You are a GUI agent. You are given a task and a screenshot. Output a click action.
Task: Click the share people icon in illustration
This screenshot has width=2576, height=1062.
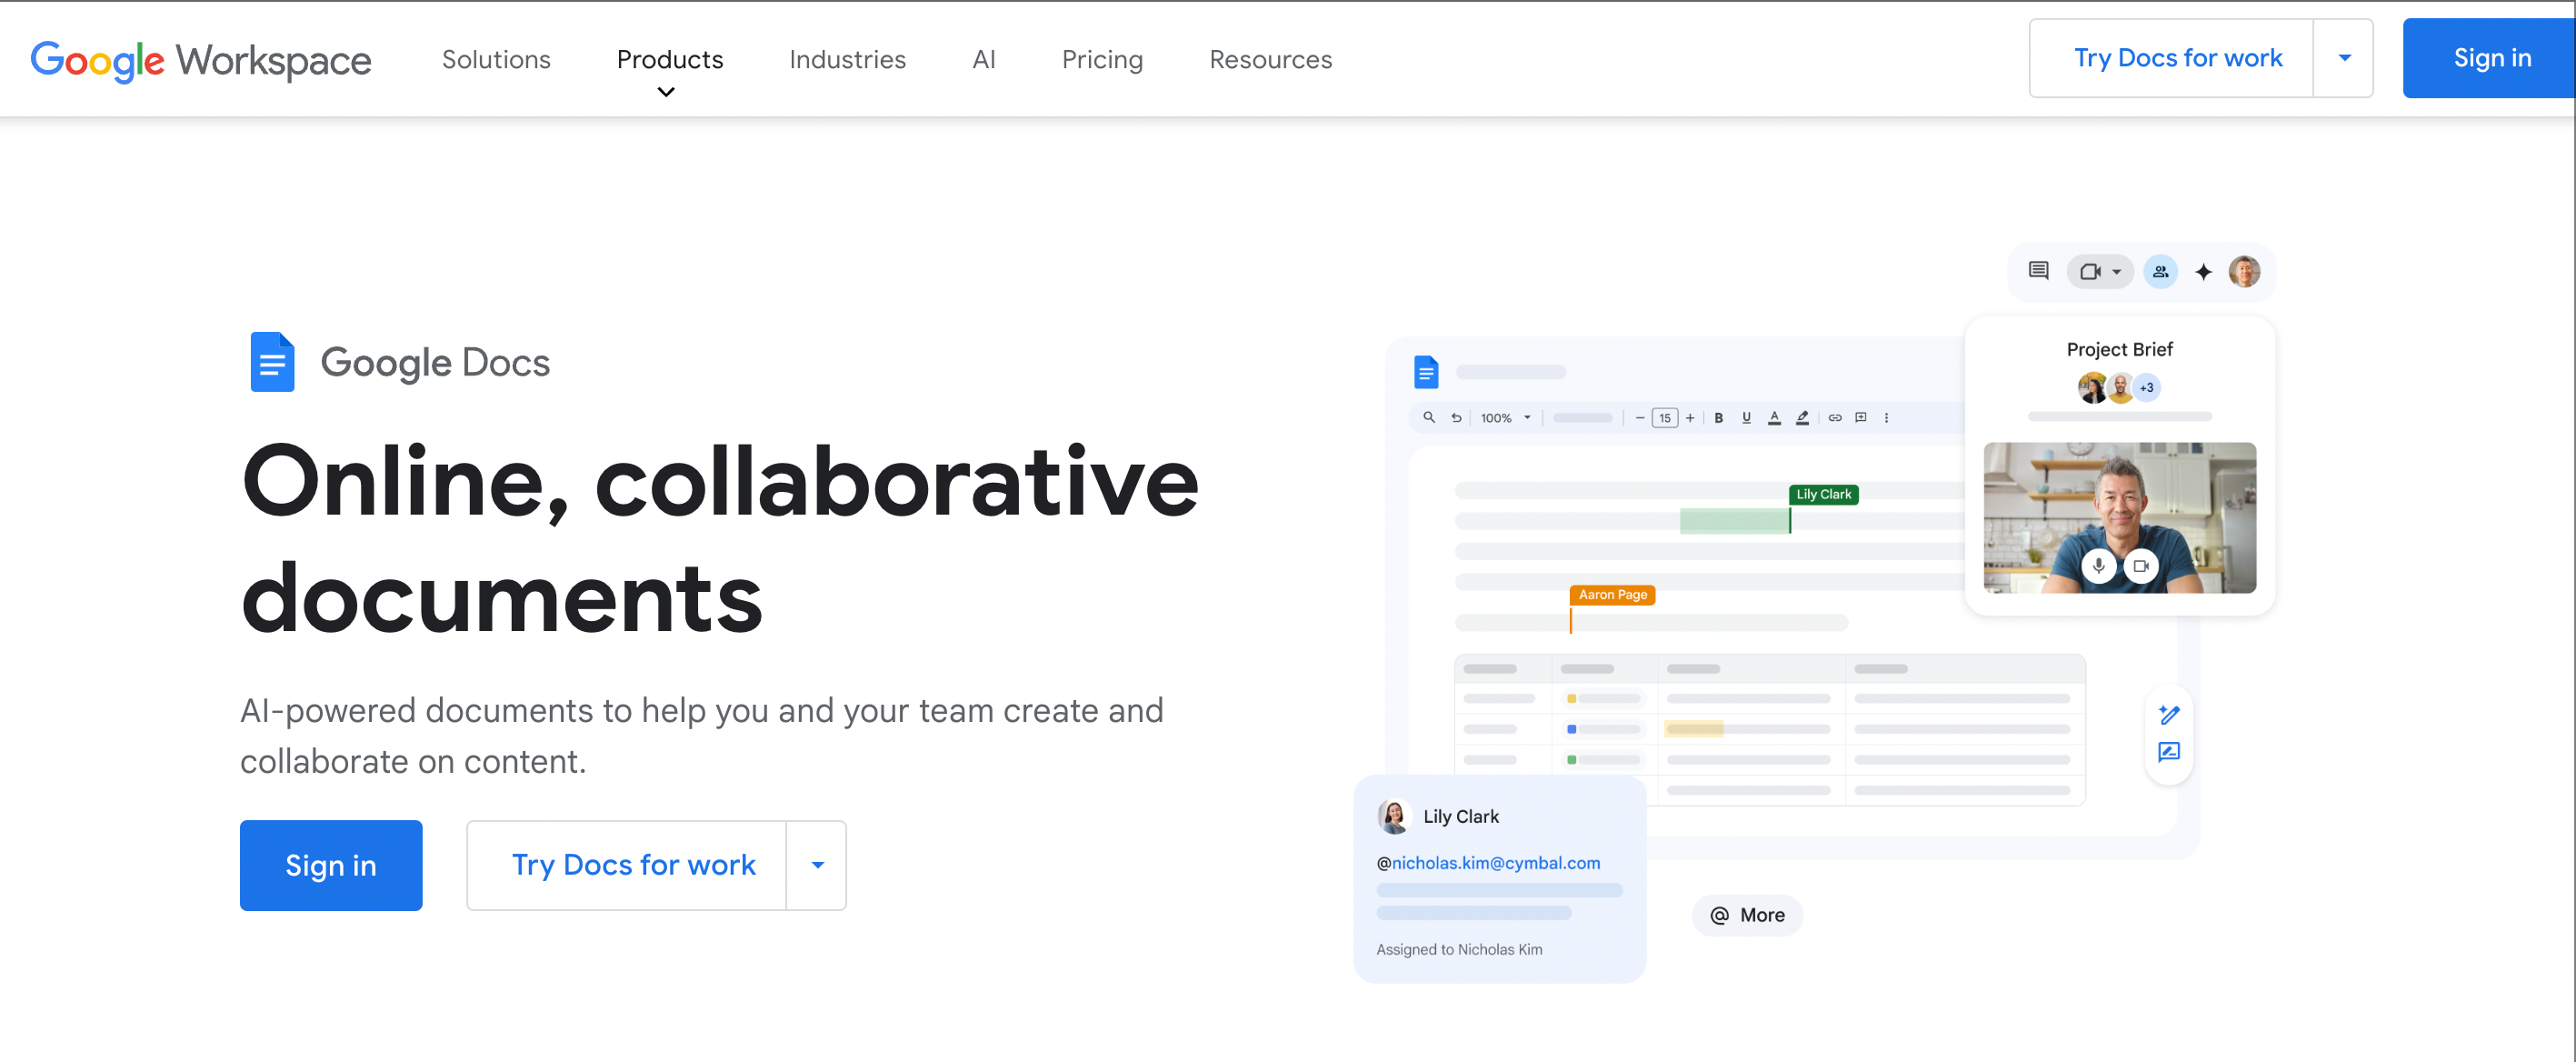(2160, 272)
